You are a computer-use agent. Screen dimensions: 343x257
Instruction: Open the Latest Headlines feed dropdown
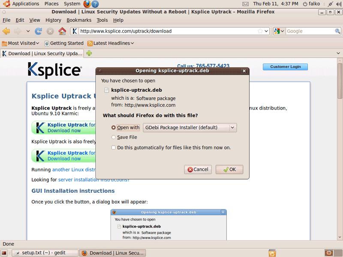coord(111,43)
